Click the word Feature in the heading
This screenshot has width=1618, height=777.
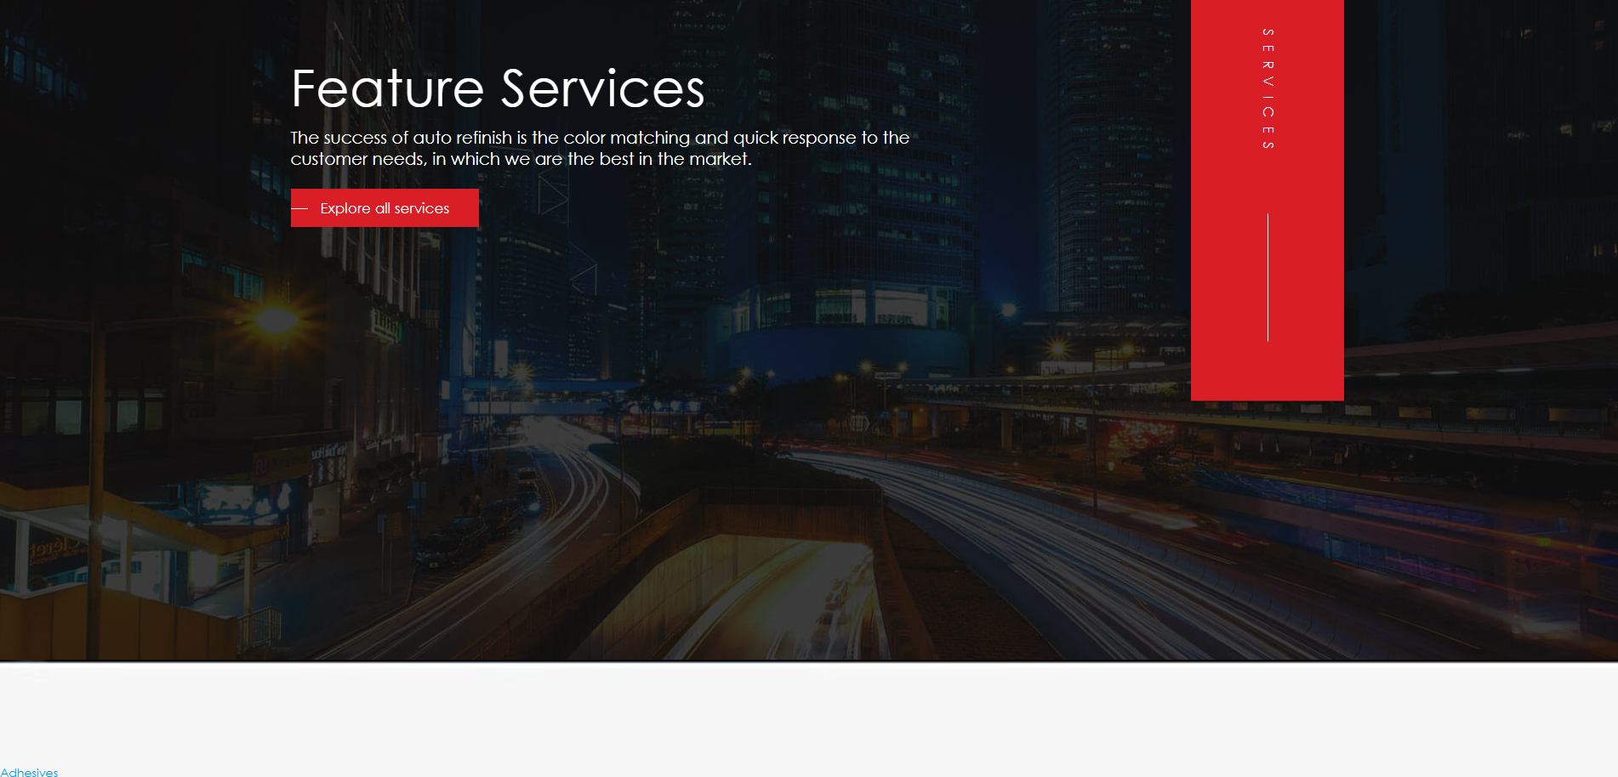click(387, 88)
